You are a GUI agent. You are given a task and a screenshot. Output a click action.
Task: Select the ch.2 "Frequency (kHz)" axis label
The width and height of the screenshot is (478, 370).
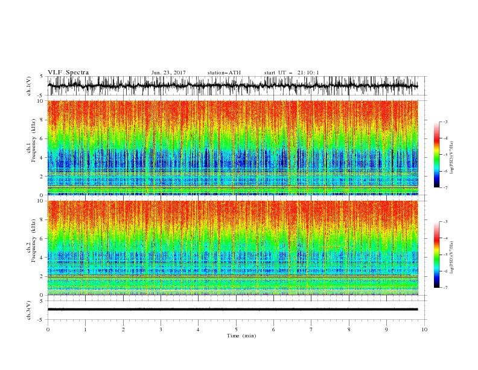click(x=33, y=241)
